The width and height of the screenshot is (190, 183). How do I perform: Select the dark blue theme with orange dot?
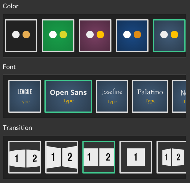click(132, 35)
